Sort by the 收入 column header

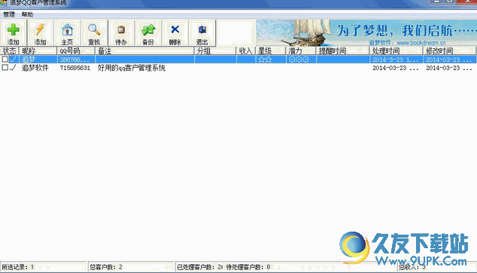[246, 51]
